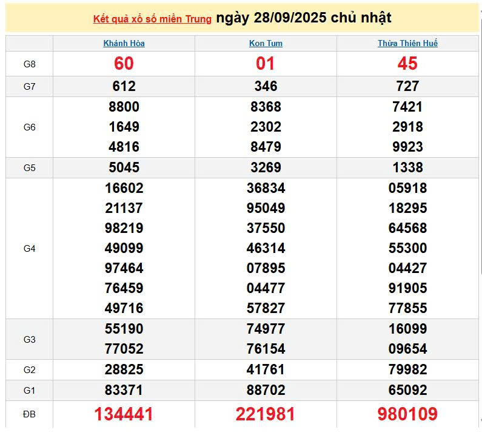Click G6 result 4816

[124, 147]
